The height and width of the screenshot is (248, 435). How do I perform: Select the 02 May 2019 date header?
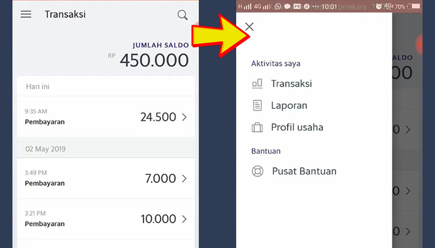45,149
